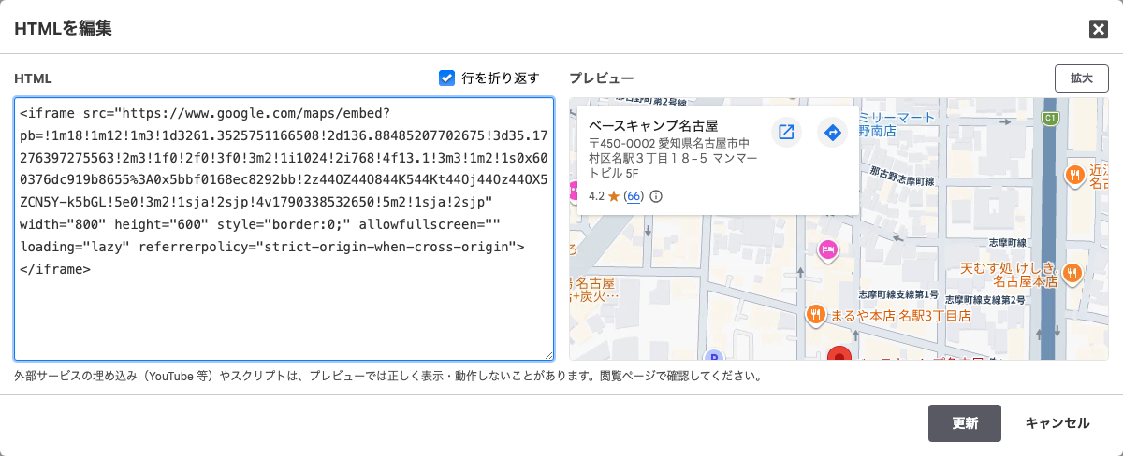Image resolution: width=1123 pixels, height=456 pixels.
Task: Click the red location pin marker
Action: (840, 354)
